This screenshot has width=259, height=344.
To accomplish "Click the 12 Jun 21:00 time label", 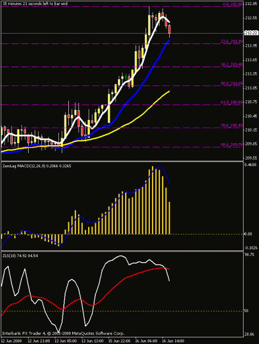I will tap(39, 341).
